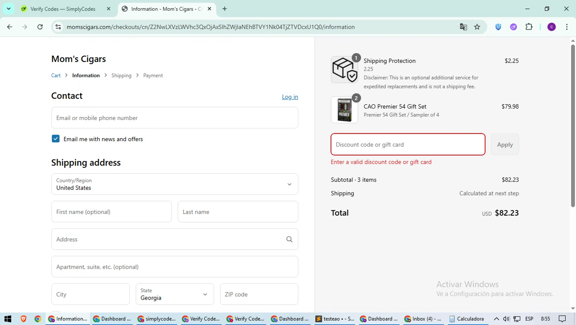Viewport: 576px width, 325px height.
Task: Open the State dropdown showing Georgia
Action: (x=175, y=294)
